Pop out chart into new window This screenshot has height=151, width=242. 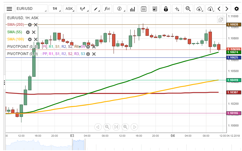tap(221, 20)
